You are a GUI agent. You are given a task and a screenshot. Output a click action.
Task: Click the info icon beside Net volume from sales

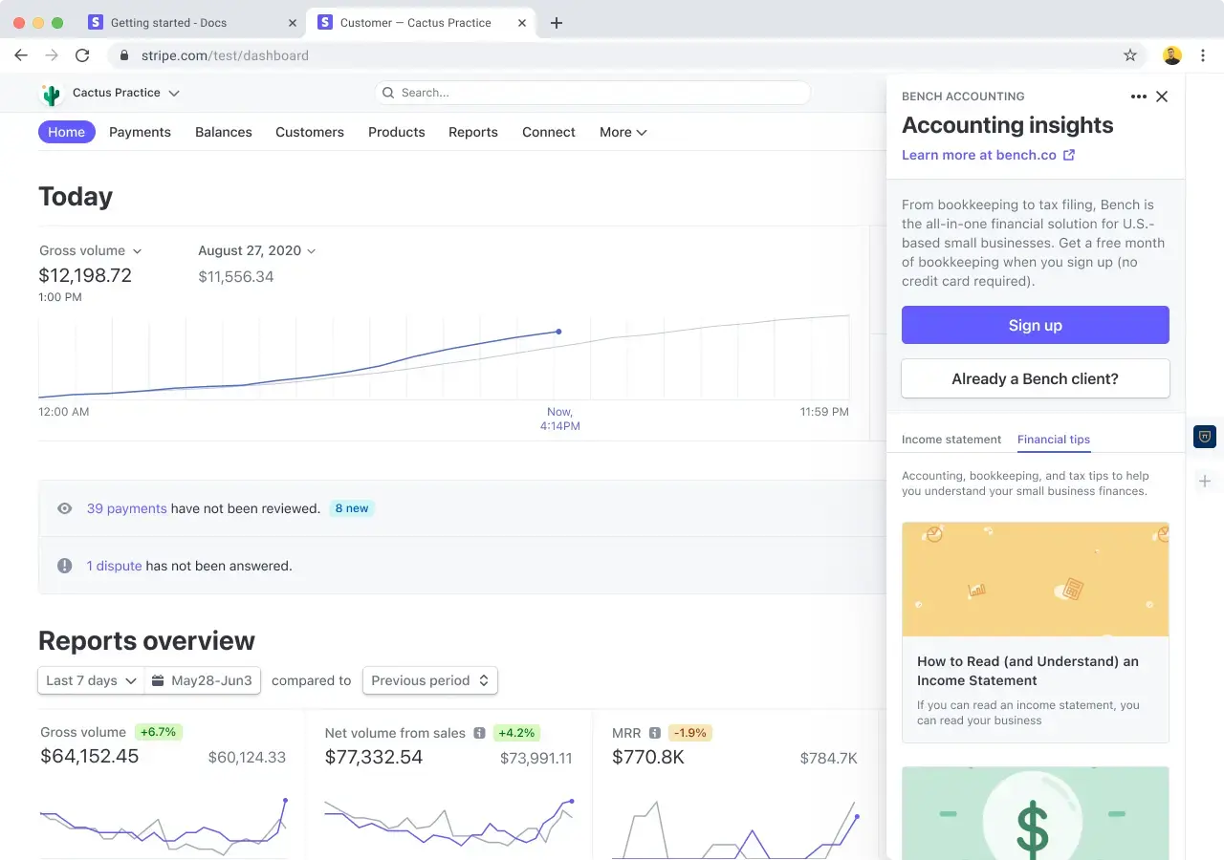479,733
